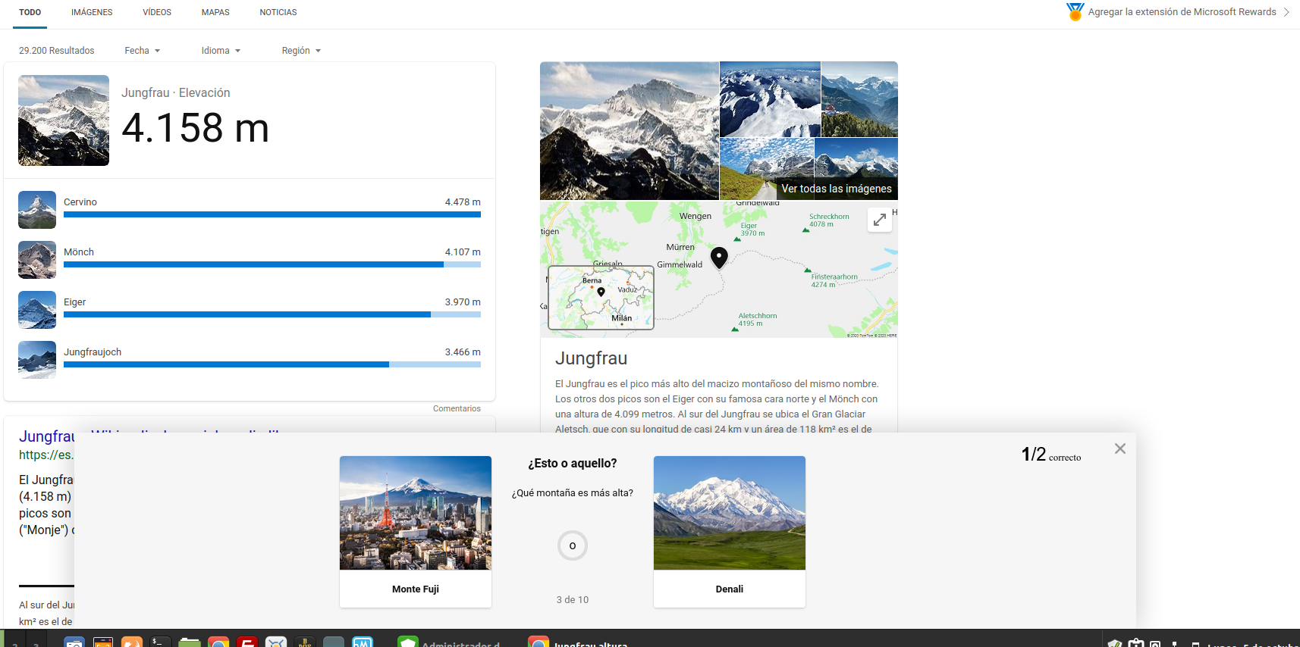The image size is (1300, 647).
Task: Click the Microsoft Rewards medal icon
Action: point(1075,11)
